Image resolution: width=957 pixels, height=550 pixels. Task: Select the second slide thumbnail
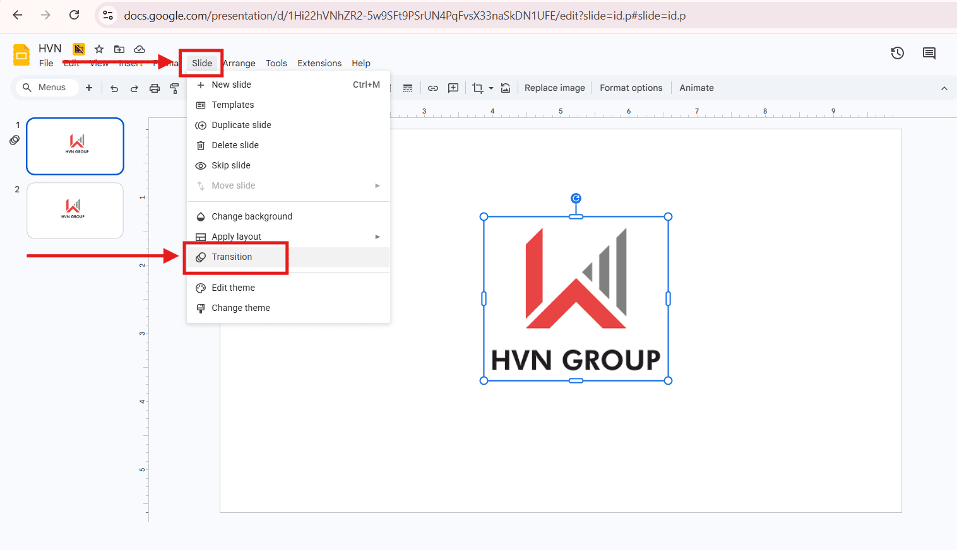click(x=75, y=211)
